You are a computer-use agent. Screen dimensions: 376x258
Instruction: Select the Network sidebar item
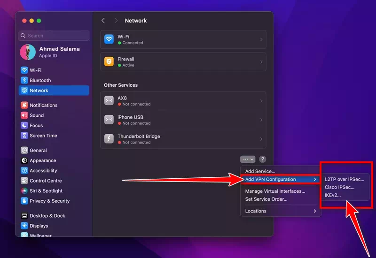pos(54,91)
